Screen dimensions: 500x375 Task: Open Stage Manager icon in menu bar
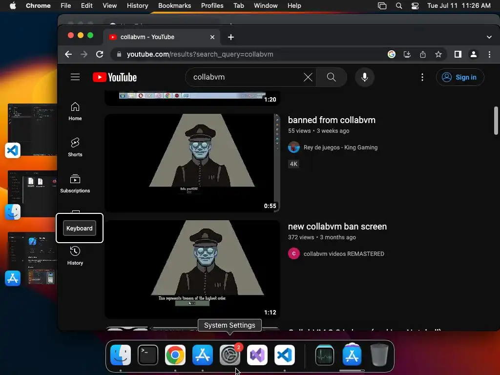click(x=382, y=6)
